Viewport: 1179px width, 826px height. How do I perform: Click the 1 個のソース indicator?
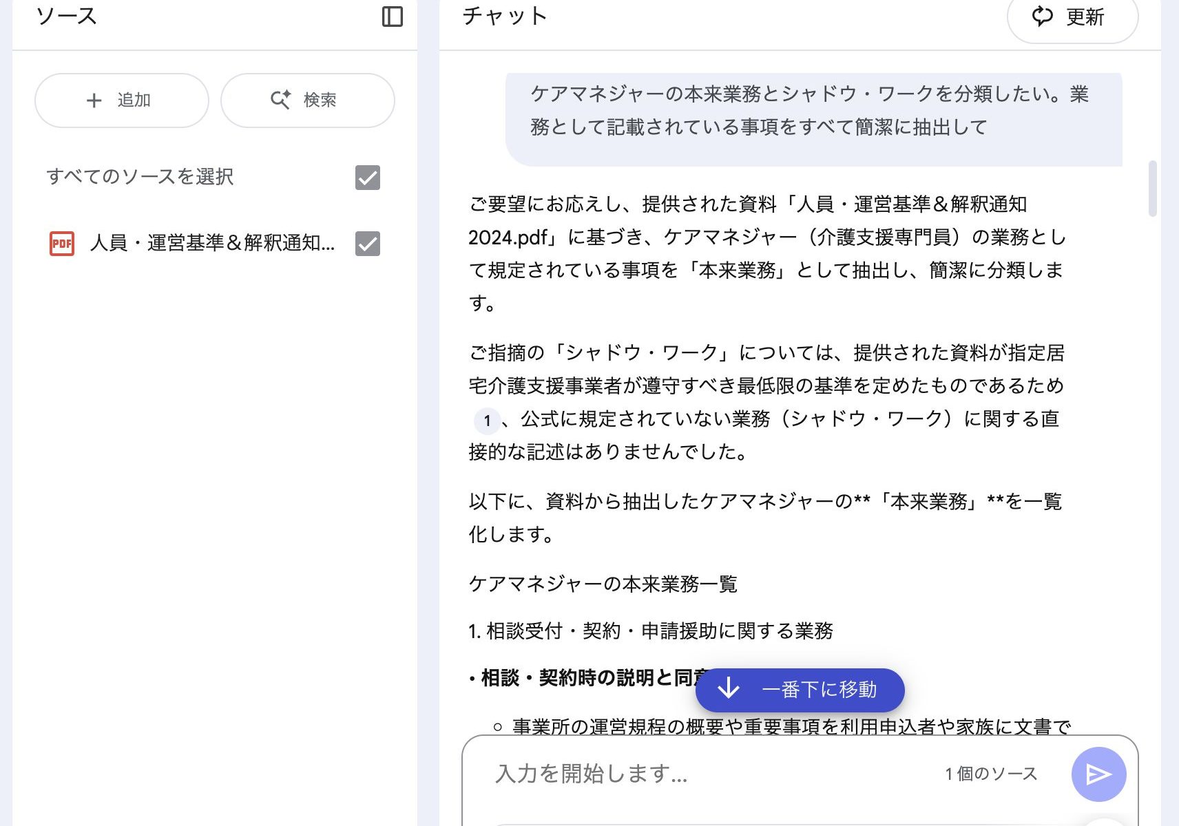click(x=990, y=774)
